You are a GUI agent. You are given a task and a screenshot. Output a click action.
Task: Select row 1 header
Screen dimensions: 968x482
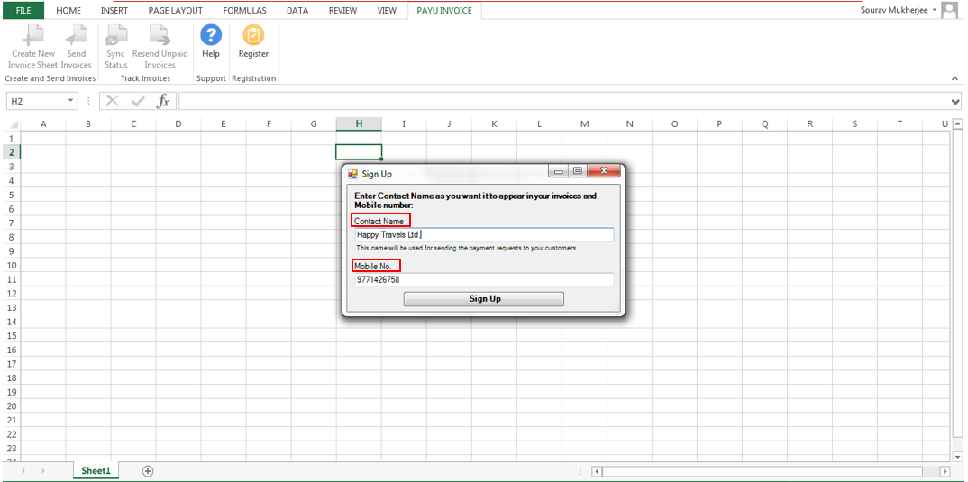pyautogui.click(x=11, y=138)
